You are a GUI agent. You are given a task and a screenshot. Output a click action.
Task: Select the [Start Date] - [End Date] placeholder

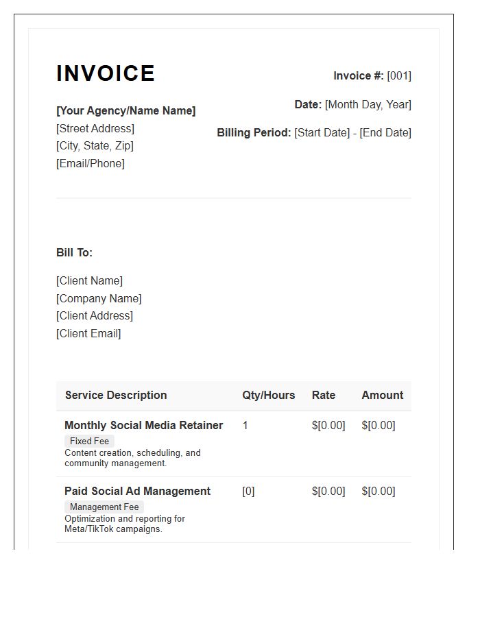click(x=352, y=132)
